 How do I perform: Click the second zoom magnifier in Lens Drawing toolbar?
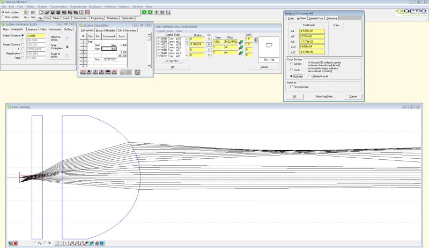[77, 243]
